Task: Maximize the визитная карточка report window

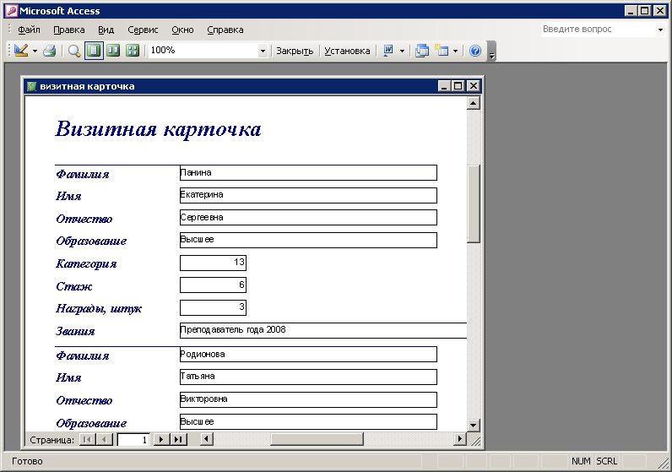Action: click(x=458, y=86)
